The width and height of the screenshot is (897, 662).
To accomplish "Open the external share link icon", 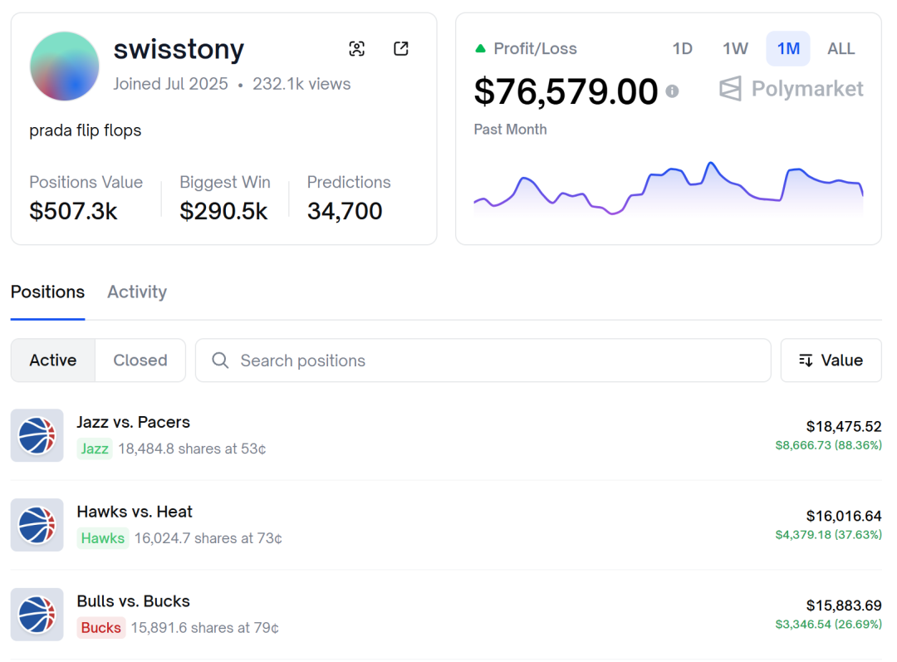I will (401, 49).
